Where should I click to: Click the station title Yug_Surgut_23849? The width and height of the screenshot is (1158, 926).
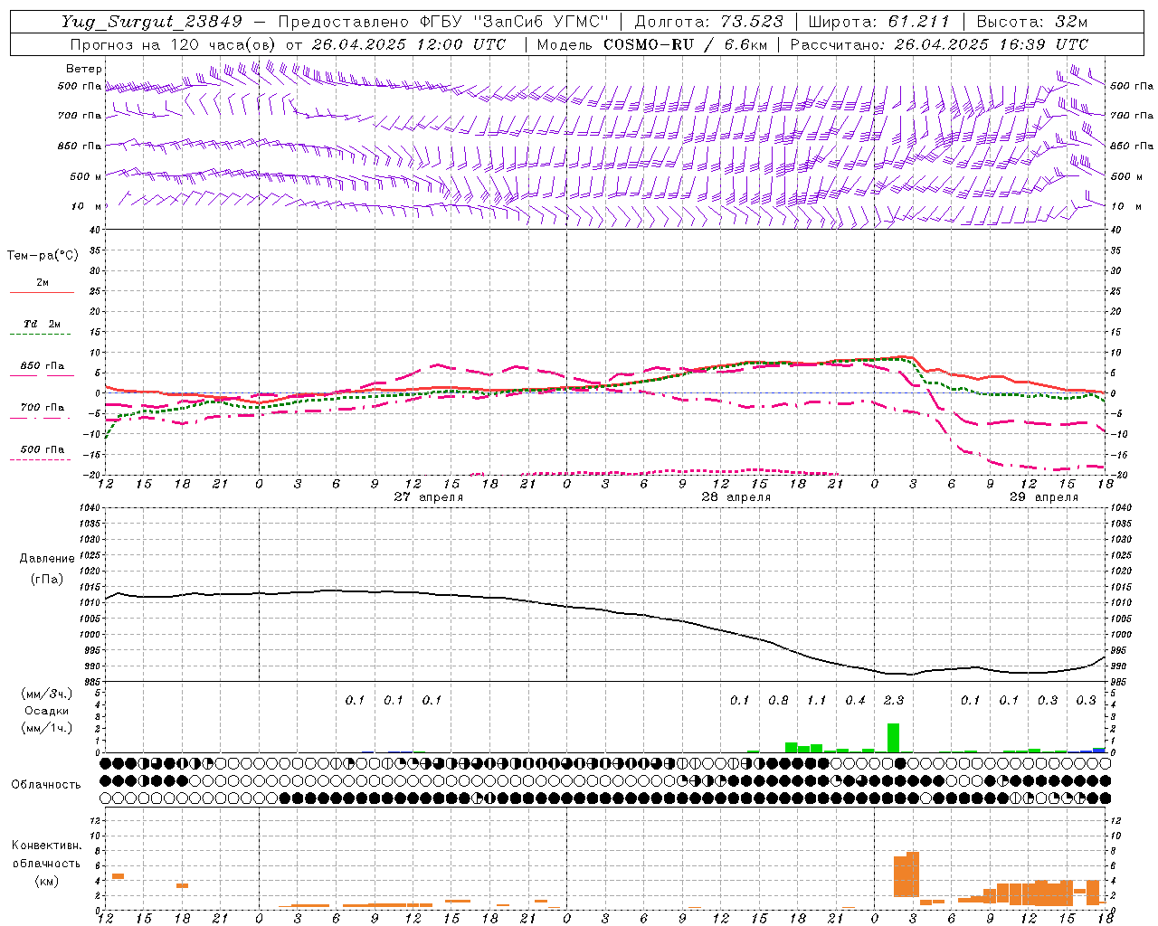152,22
